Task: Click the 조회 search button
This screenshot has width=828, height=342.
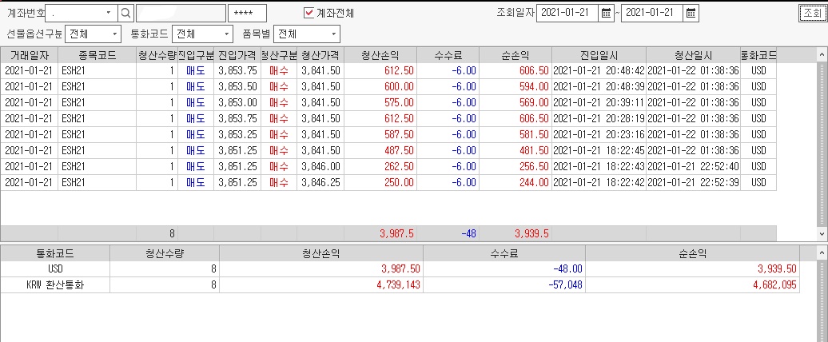Action: click(x=812, y=14)
